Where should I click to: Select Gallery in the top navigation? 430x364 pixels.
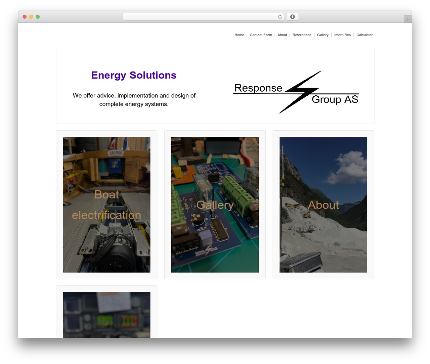(x=322, y=35)
